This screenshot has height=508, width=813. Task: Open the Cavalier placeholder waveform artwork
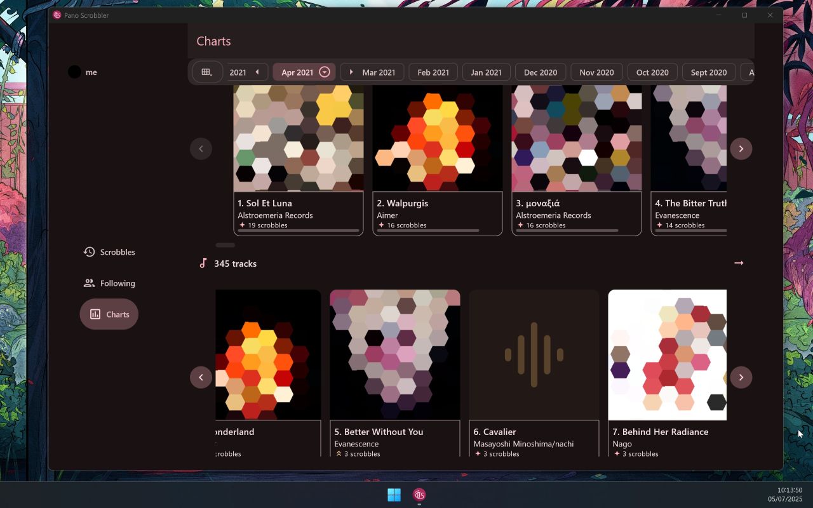(534, 355)
